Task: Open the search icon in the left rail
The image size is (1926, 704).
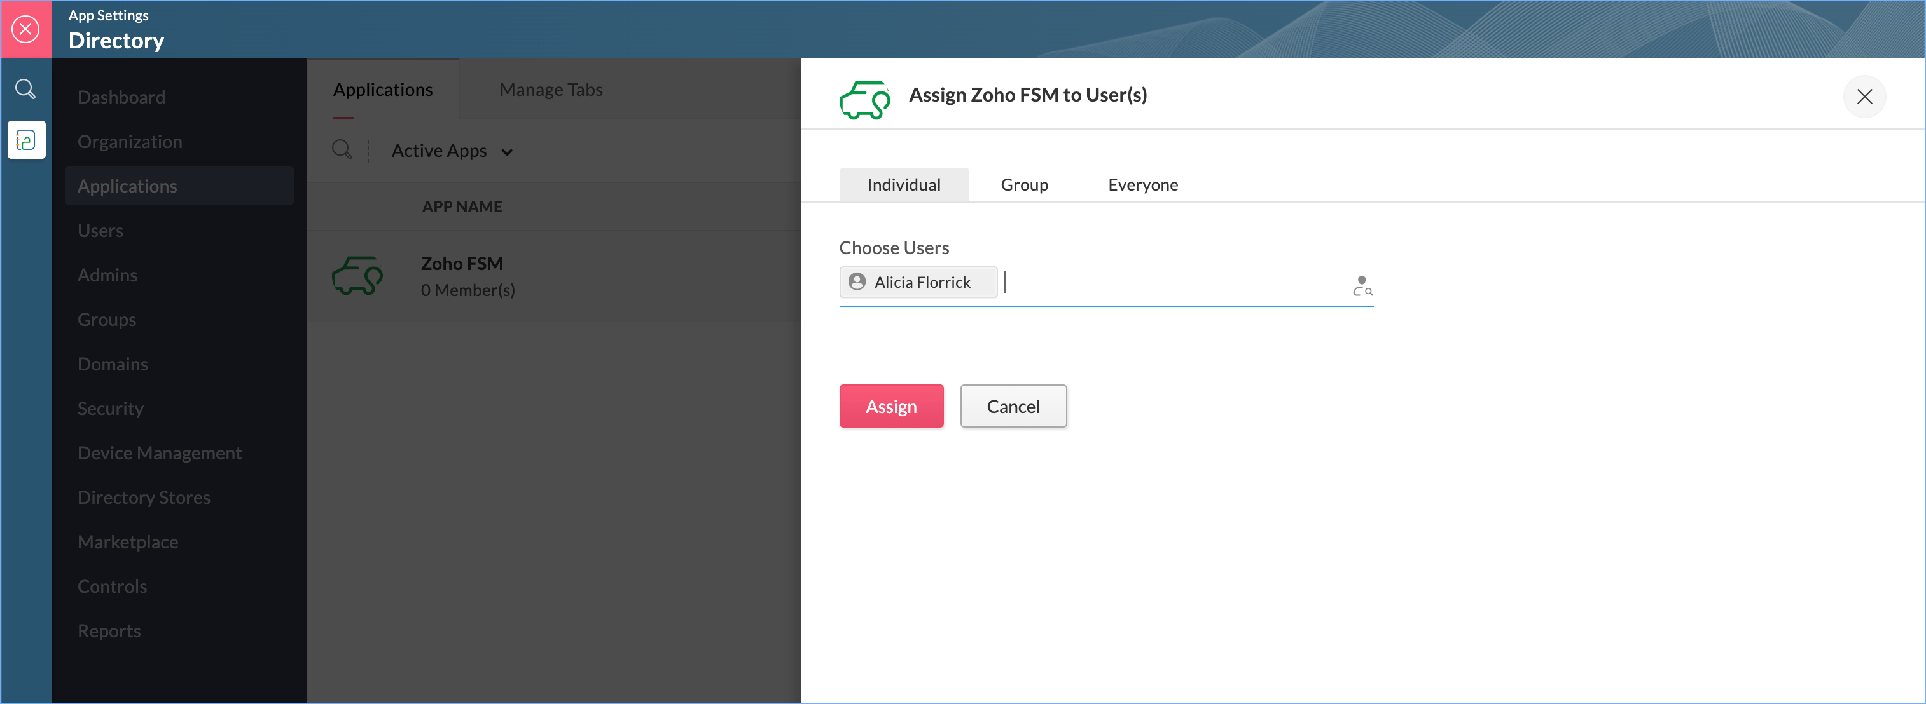Action: click(26, 89)
